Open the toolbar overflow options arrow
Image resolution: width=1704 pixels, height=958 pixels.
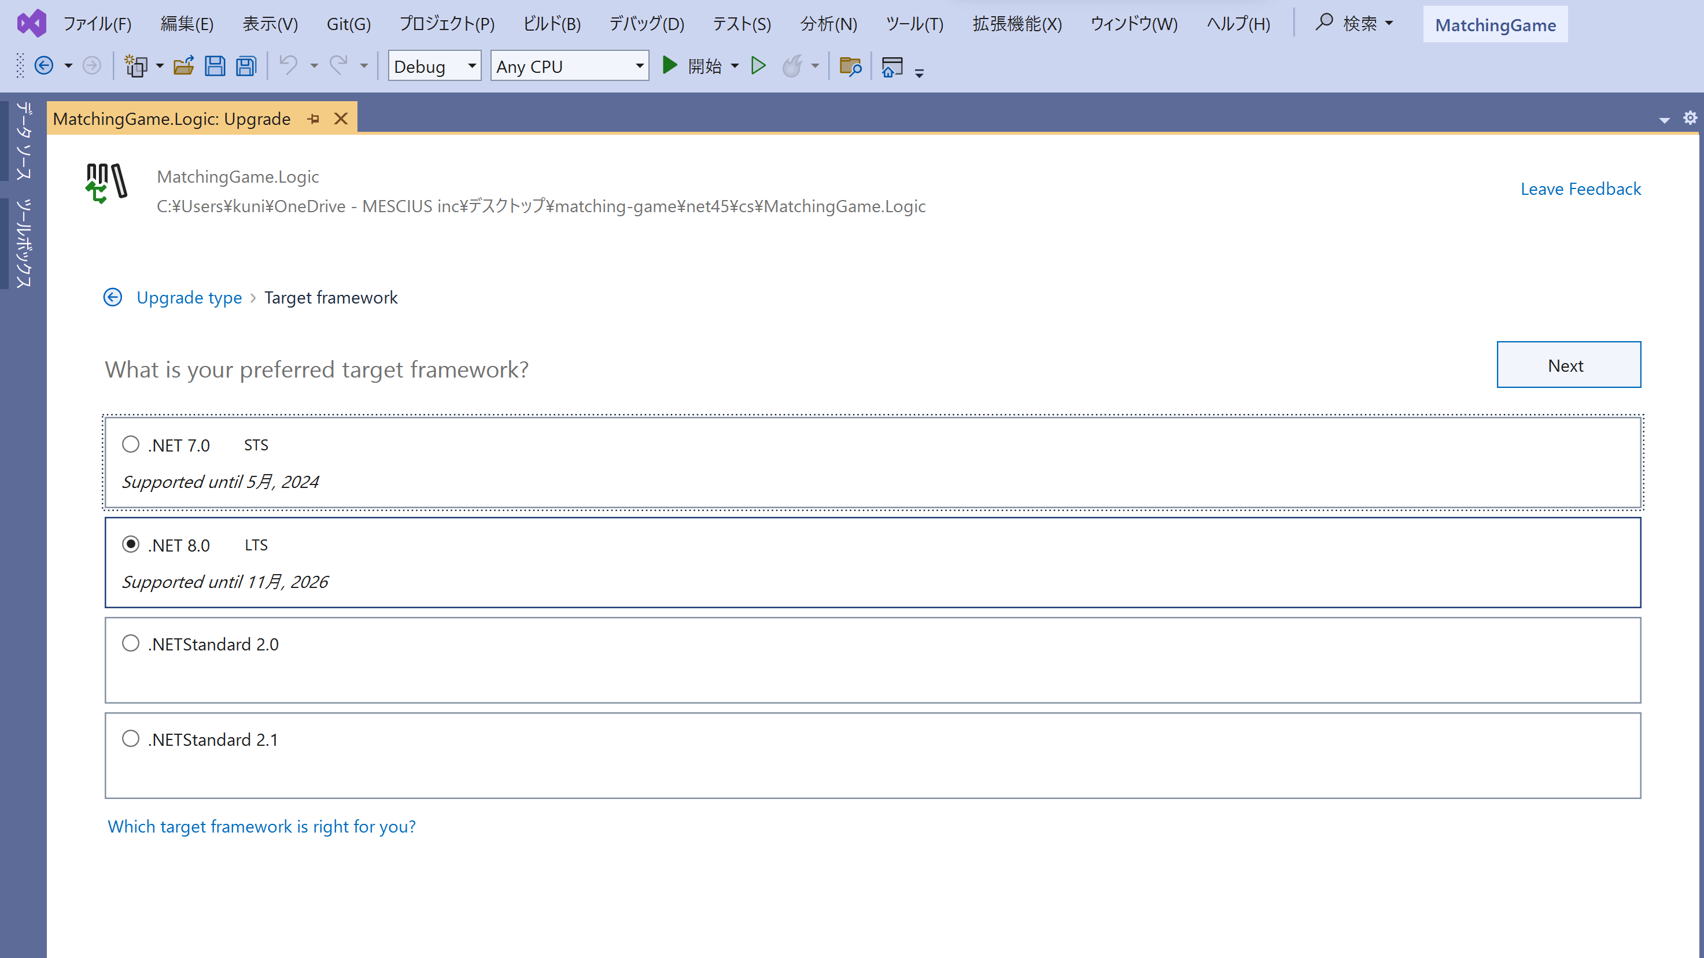920,72
